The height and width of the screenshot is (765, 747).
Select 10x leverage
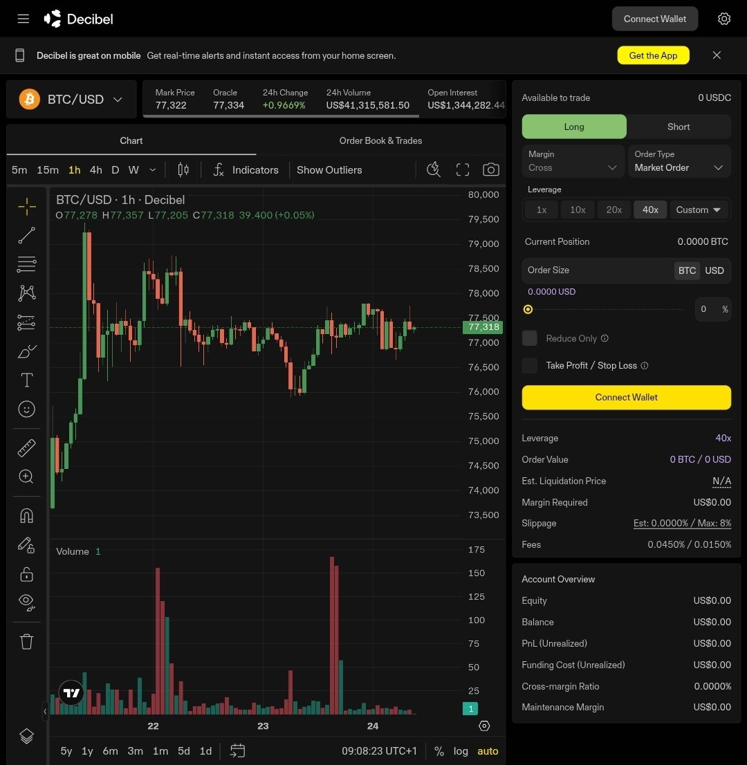click(578, 210)
